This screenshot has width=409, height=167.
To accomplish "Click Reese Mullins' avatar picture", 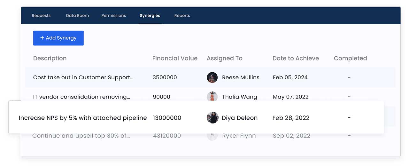I will pos(212,77).
